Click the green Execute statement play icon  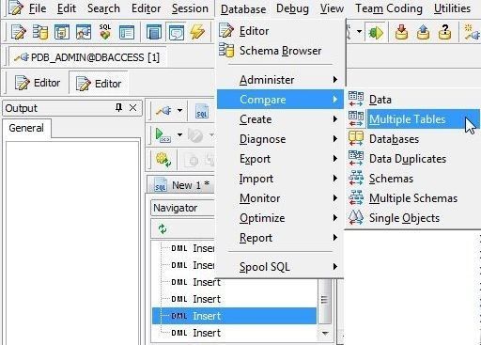(x=163, y=135)
